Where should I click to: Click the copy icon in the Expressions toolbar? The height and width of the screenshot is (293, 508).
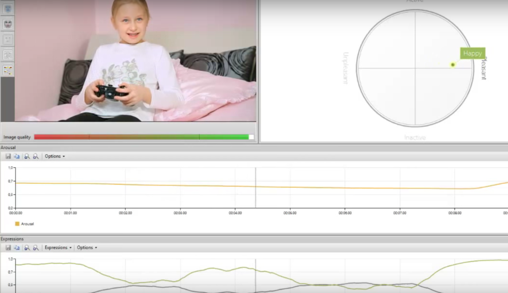(x=16, y=248)
